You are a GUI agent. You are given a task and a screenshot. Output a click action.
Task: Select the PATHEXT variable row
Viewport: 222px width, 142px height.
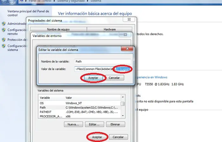[79, 112]
